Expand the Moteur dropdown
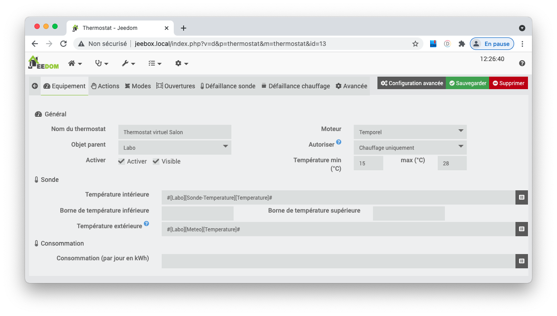The image size is (557, 316). pos(410,132)
